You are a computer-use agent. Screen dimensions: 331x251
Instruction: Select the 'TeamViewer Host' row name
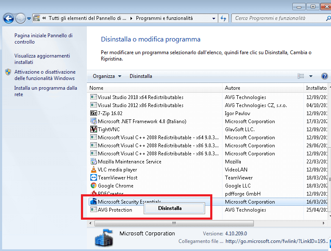[x=117, y=178]
